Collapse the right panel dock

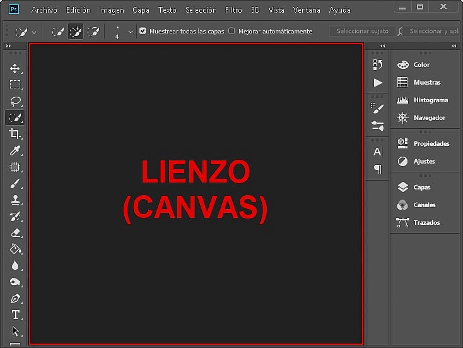tap(454, 46)
